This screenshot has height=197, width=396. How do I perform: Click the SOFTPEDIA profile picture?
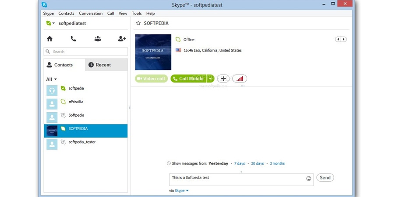tap(153, 52)
